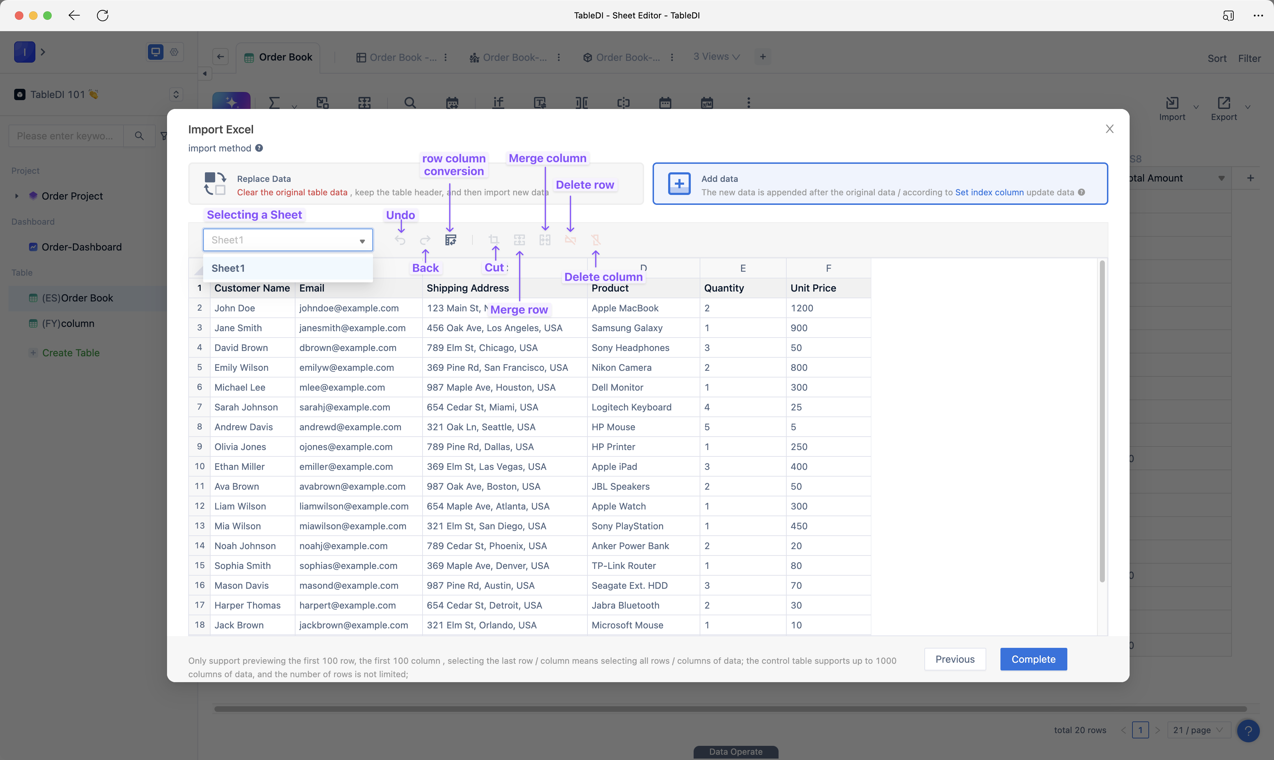Select the (ES)Order Book table
The height and width of the screenshot is (760, 1274).
88,298
